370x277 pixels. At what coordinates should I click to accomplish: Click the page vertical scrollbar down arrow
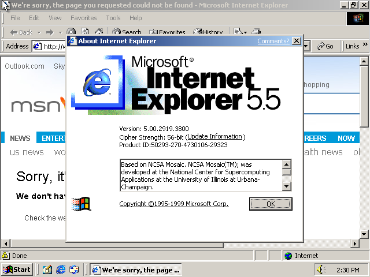[364, 234]
